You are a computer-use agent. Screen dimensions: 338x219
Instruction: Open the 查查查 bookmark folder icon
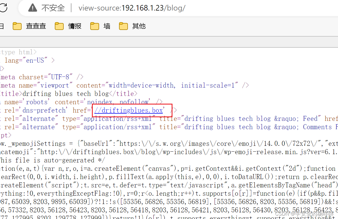coord(17,26)
